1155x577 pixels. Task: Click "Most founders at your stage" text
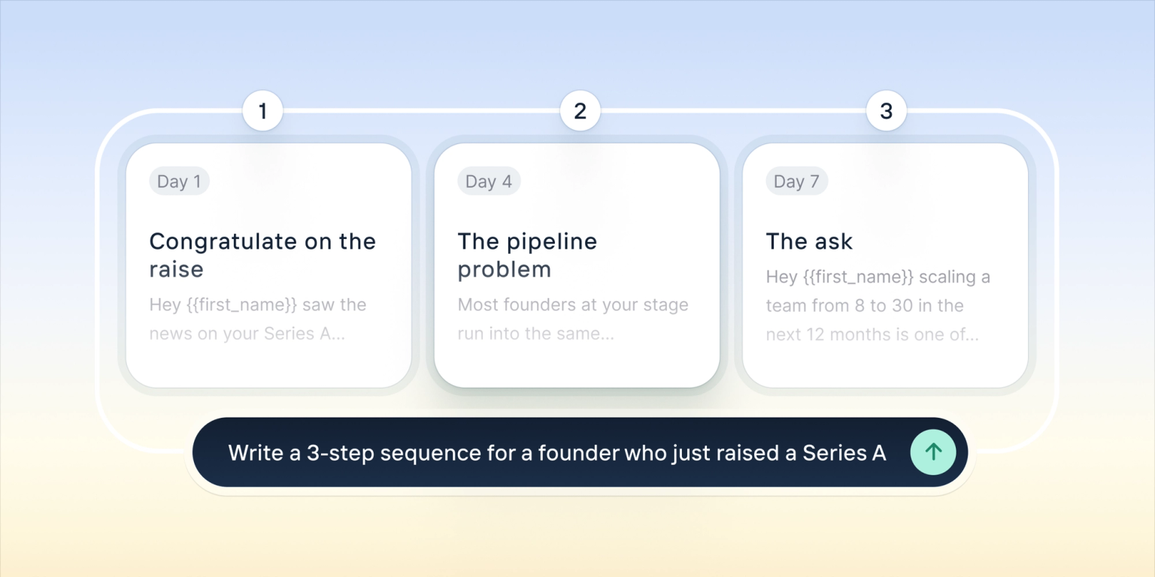(x=572, y=305)
